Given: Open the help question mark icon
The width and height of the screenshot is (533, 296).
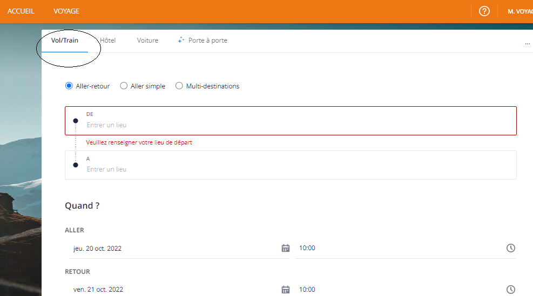Looking at the screenshot, I should click(x=484, y=11).
